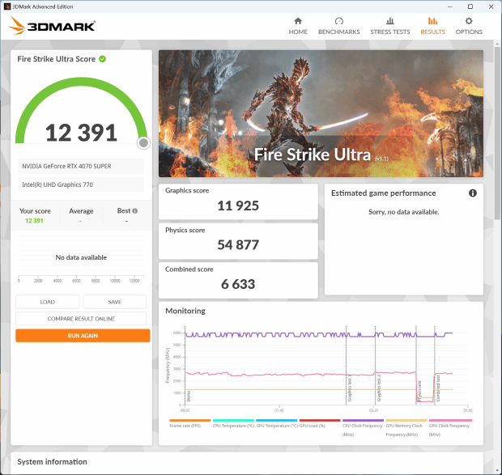The width and height of the screenshot is (502, 475).
Task: Click the System information heading
Action: [52, 461]
